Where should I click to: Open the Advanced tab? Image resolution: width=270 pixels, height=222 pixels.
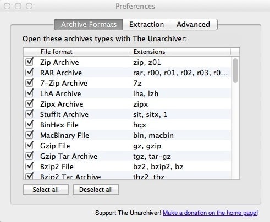[x=194, y=24]
